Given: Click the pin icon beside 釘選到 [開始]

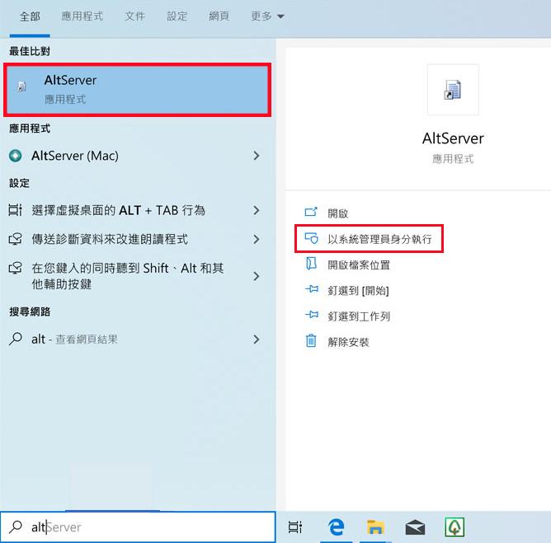Looking at the screenshot, I should click(x=312, y=289).
